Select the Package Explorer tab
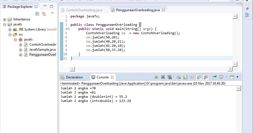The height and width of the screenshot is (133, 253). click(x=20, y=7)
